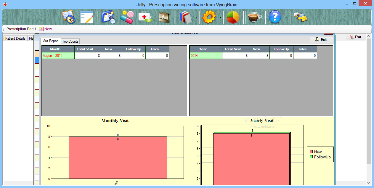Click the right scrollbar down arrow

pyautogui.click(x=369, y=183)
